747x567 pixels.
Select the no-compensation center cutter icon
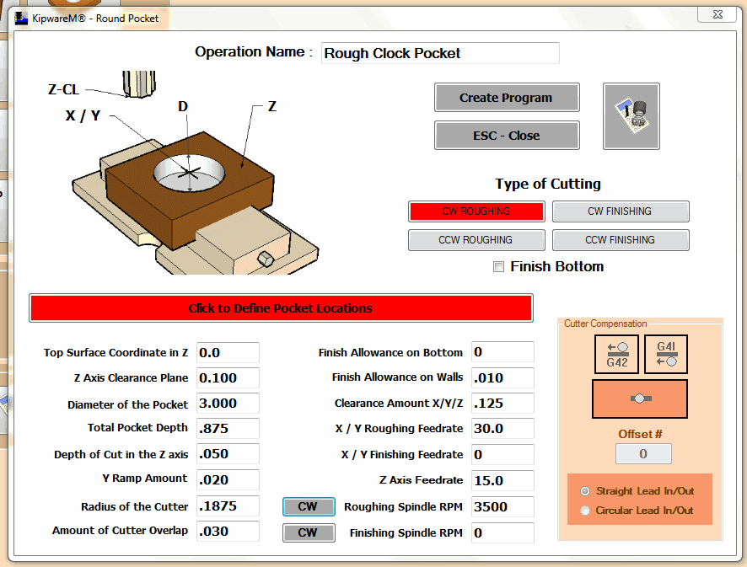(640, 399)
